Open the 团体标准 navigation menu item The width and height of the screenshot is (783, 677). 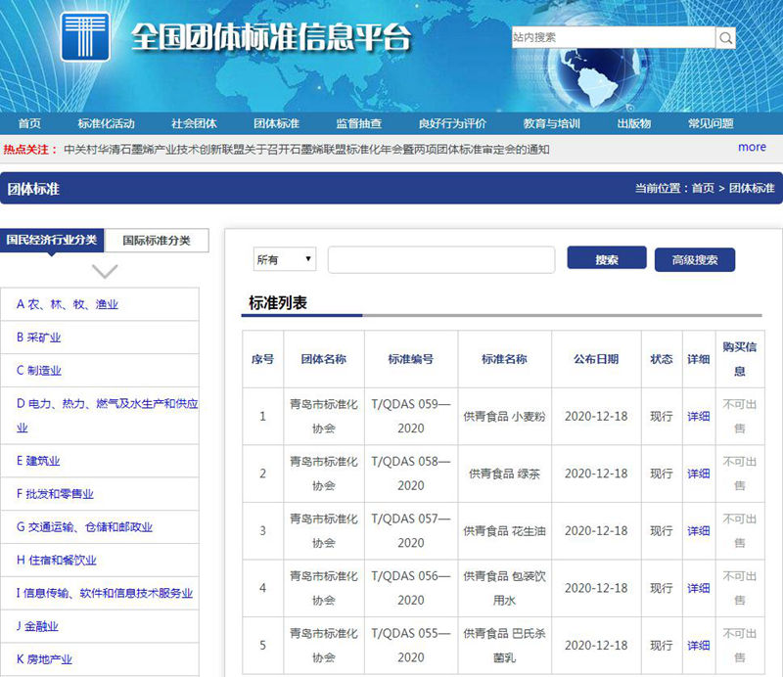click(276, 123)
